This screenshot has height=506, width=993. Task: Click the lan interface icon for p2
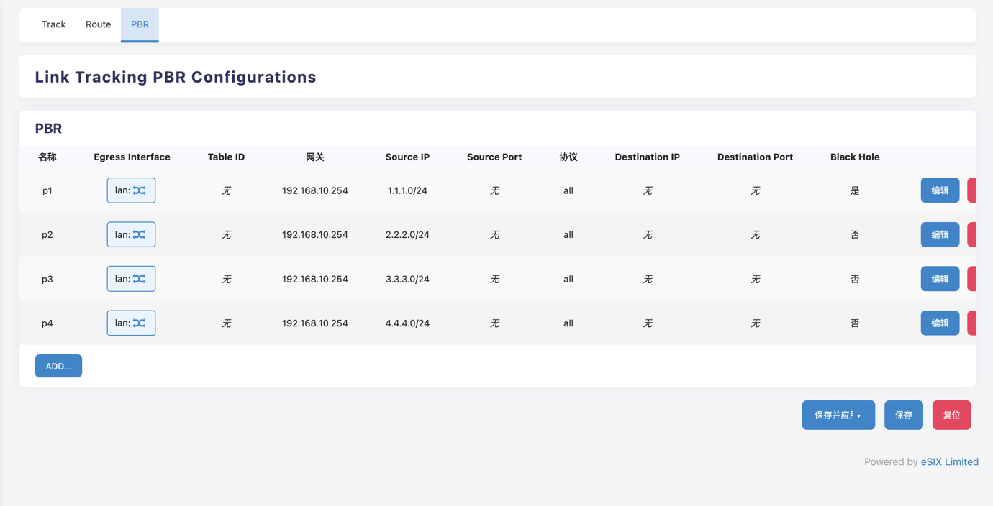(x=139, y=235)
